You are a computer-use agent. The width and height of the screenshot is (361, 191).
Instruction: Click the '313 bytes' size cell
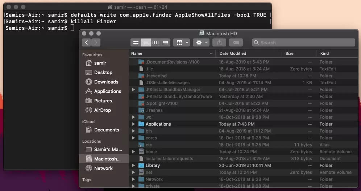(x=301, y=159)
